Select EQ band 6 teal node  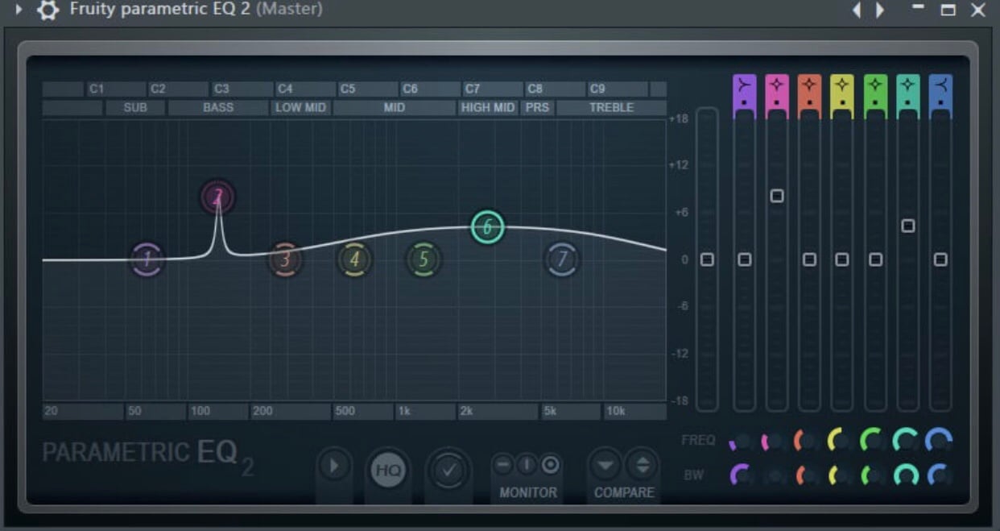point(487,227)
